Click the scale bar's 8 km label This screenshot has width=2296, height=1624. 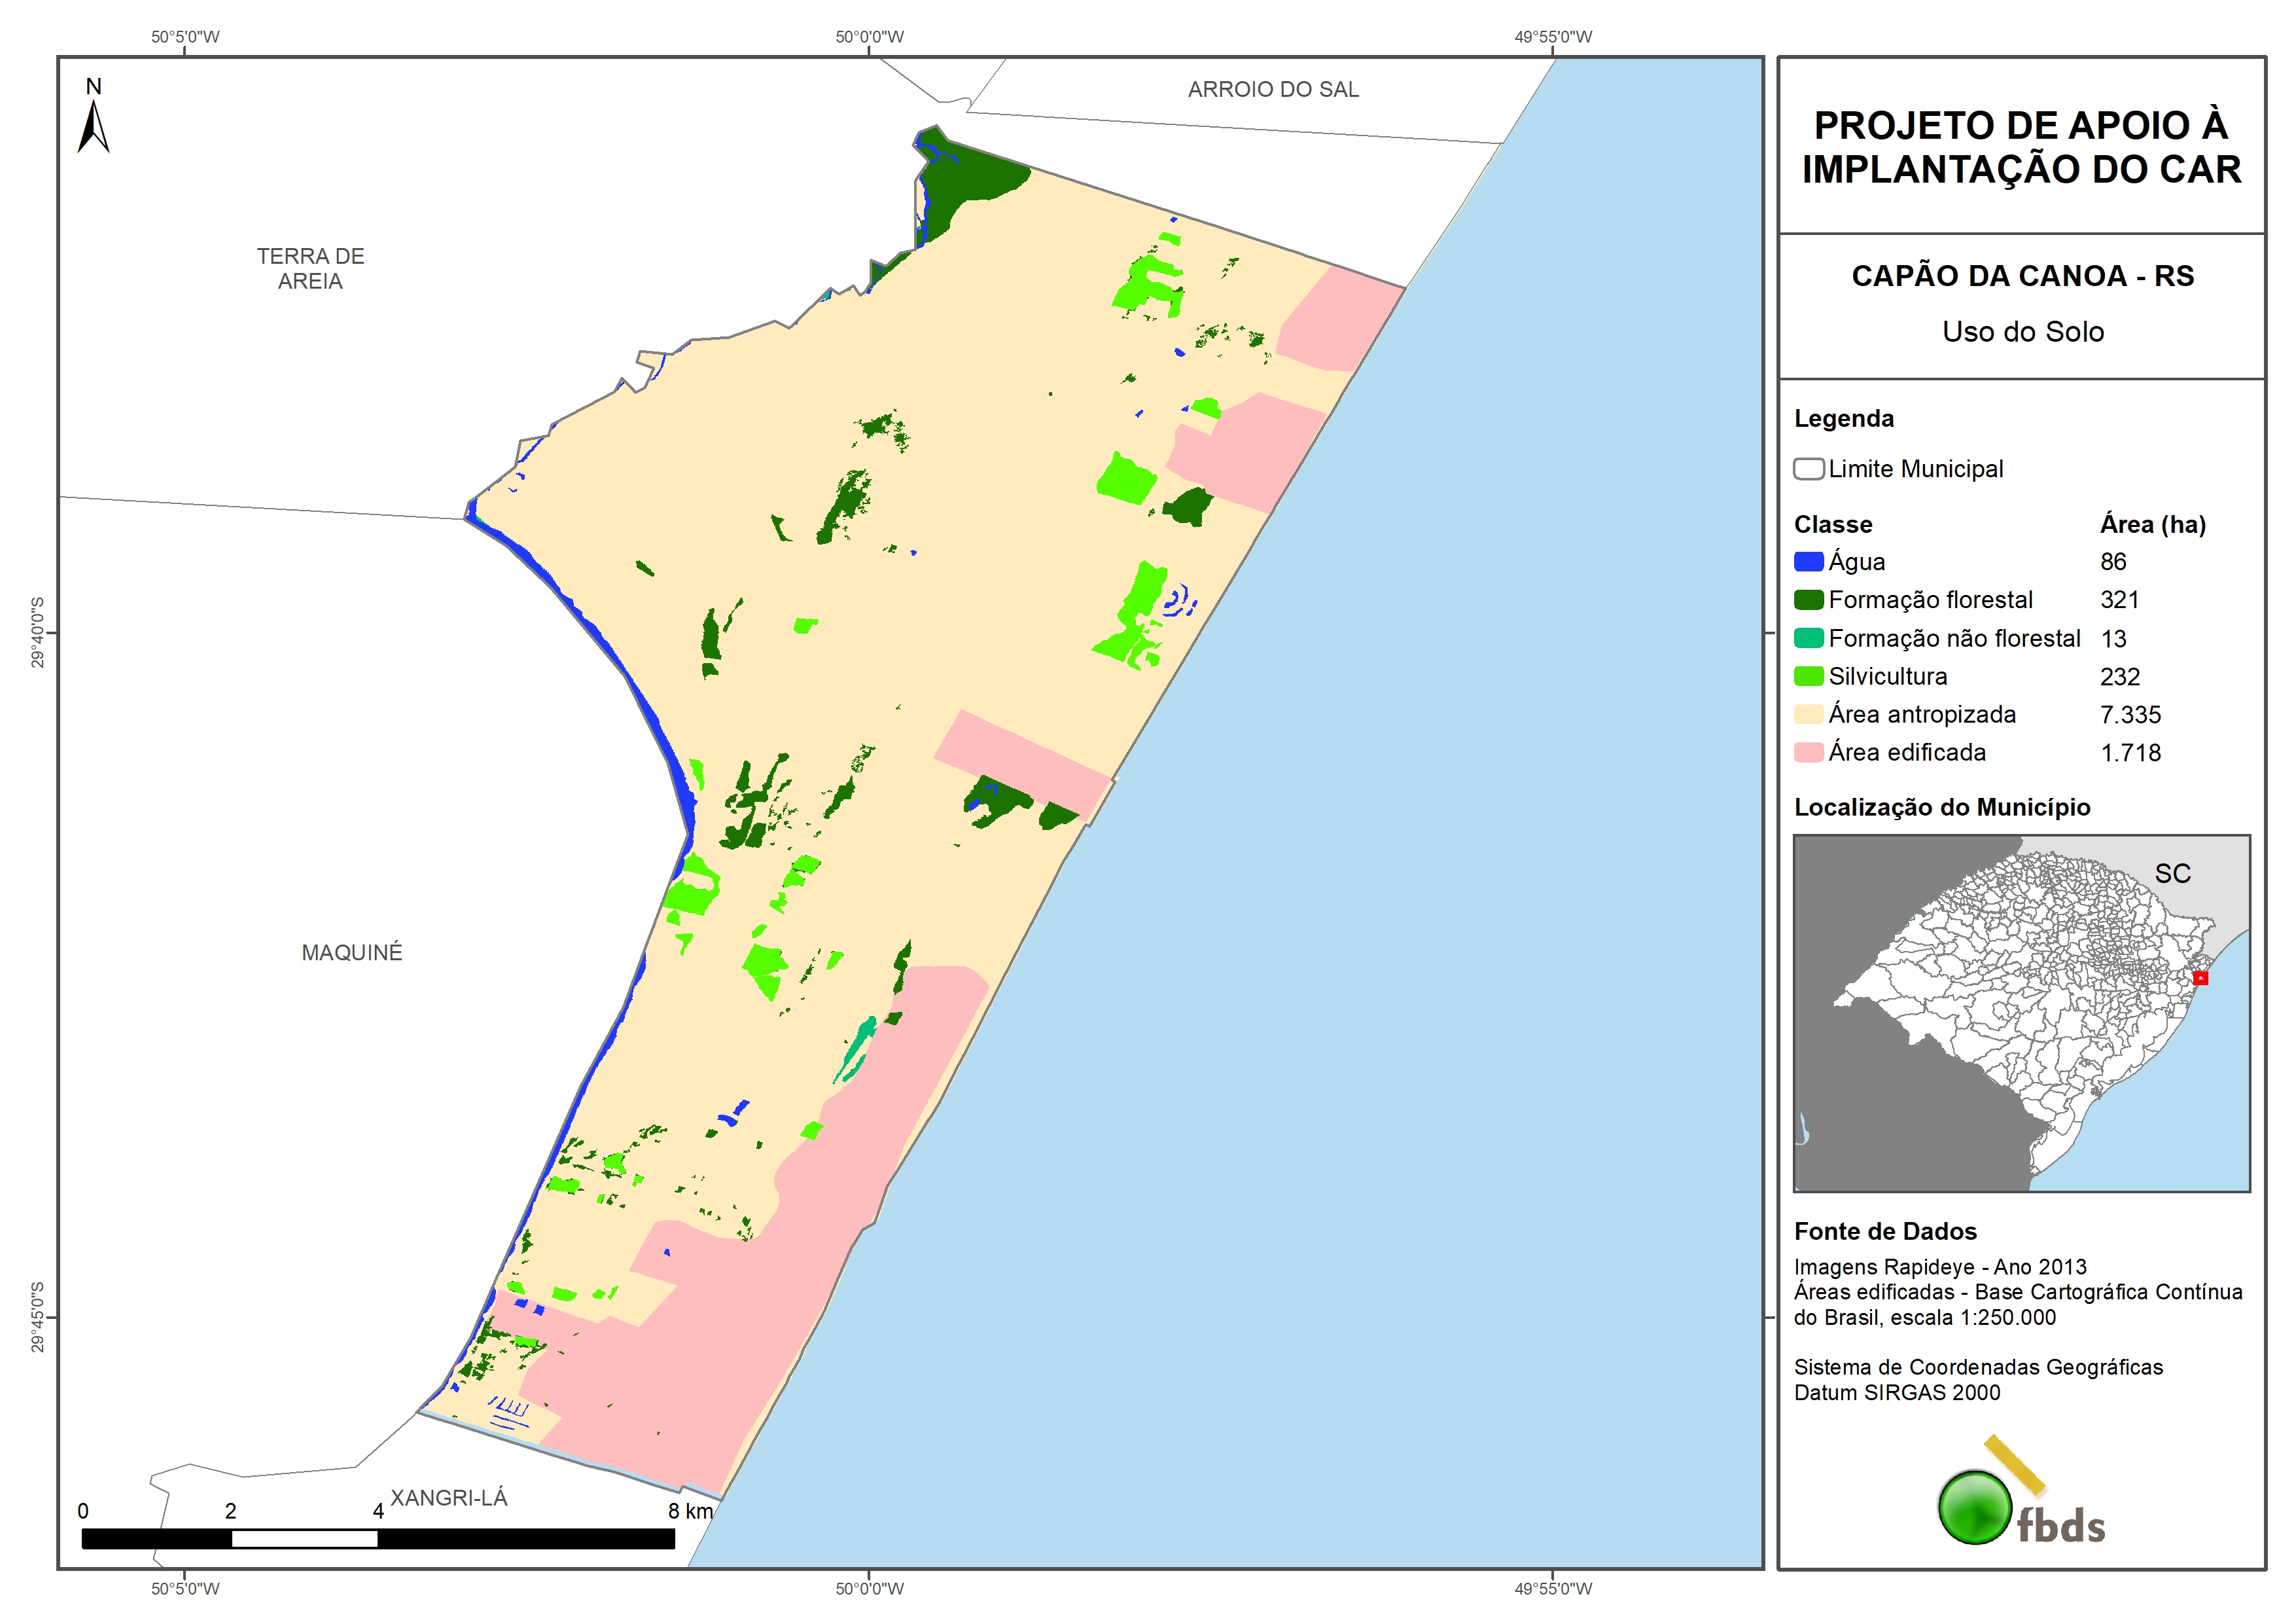coord(690,1510)
